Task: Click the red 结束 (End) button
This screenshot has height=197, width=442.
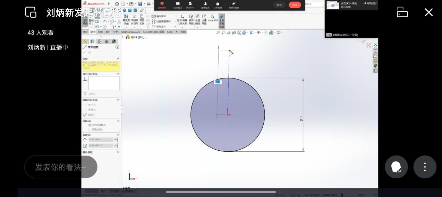Action: point(295,5)
